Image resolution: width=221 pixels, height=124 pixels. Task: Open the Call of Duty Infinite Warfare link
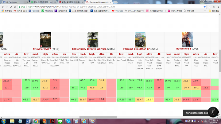[89, 49]
